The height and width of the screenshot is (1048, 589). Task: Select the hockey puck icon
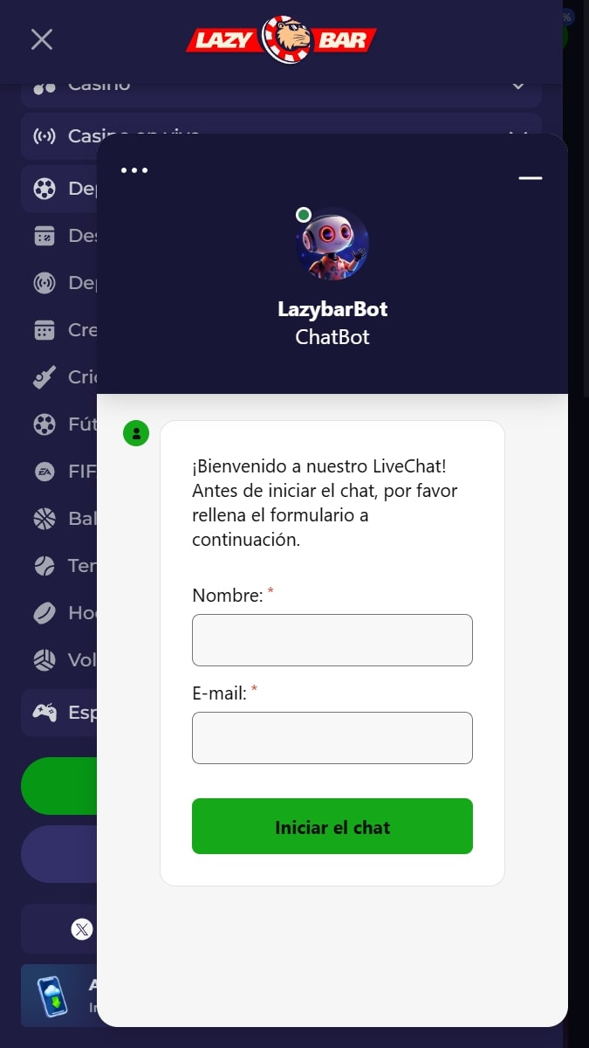click(44, 613)
